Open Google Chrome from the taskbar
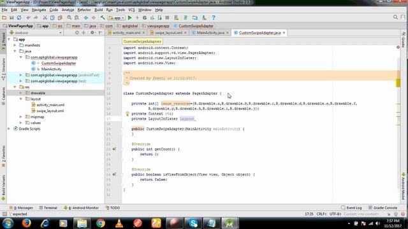This screenshot has width=408, height=229. (101, 223)
